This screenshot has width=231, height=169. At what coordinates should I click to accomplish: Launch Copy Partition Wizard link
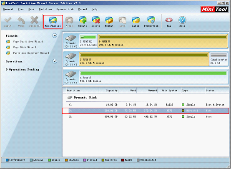(28, 42)
